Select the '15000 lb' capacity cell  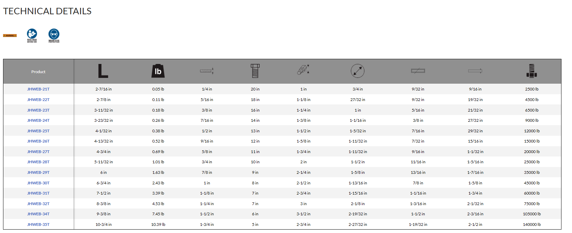point(532,141)
